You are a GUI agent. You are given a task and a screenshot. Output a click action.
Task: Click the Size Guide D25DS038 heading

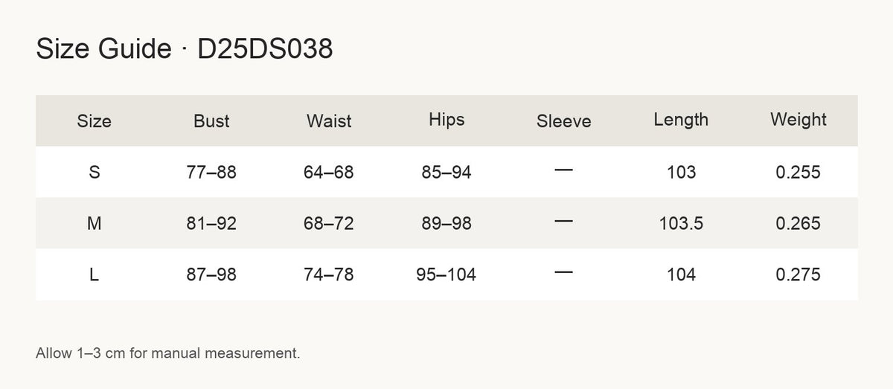tap(185, 49)
